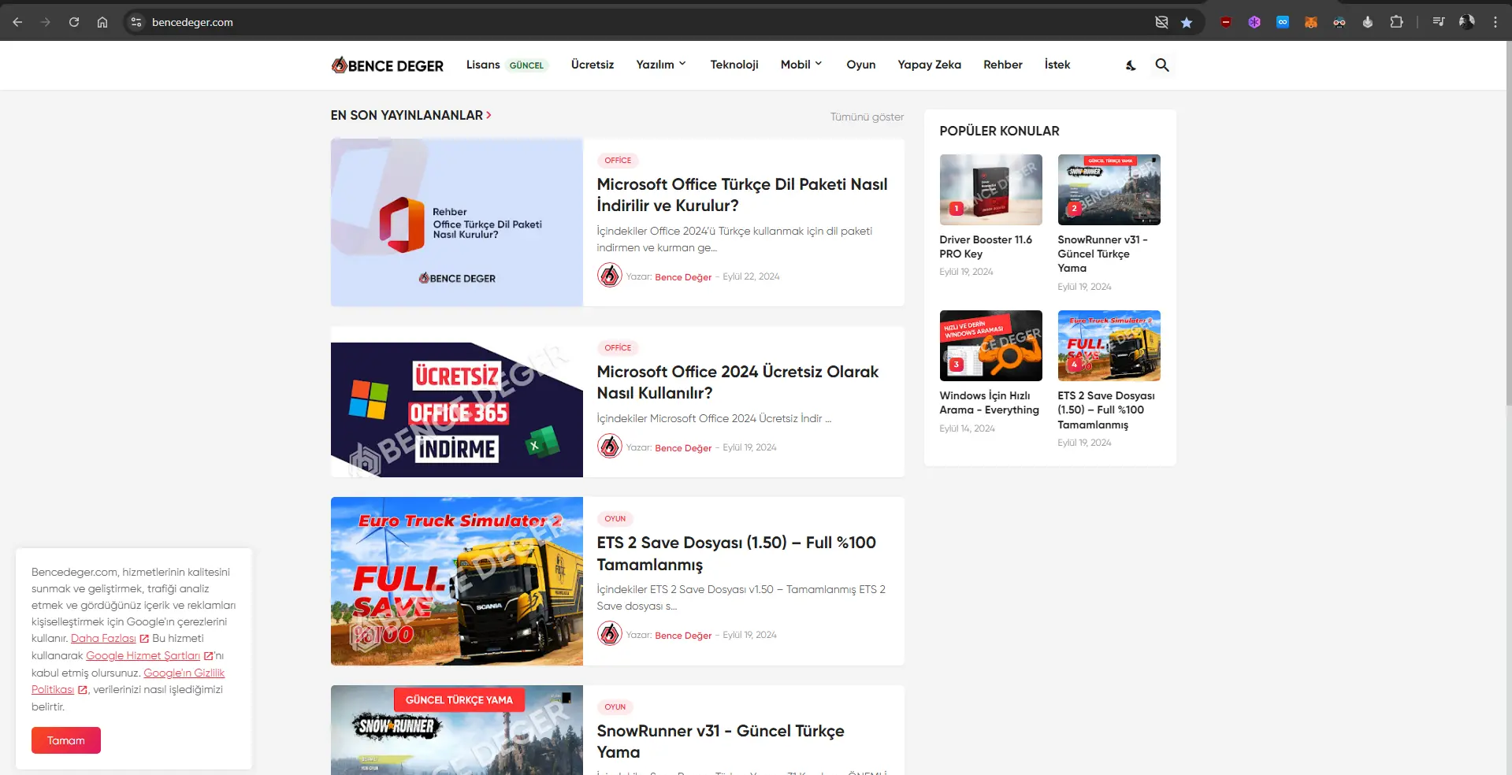Click the EN SON YAYINLANANLAR heading link

click(411, 115)
